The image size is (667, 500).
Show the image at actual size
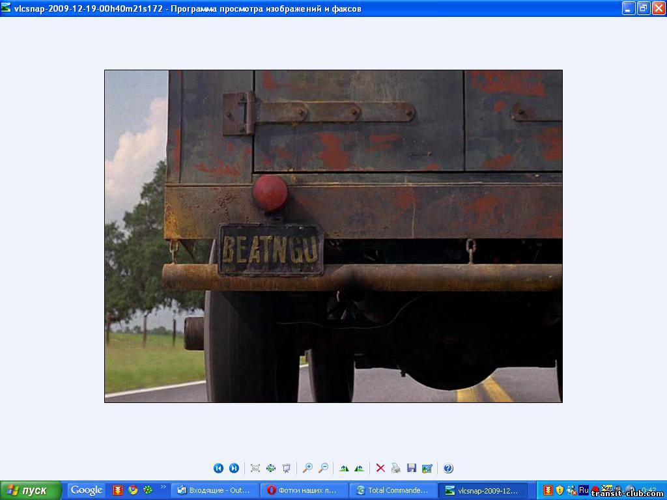pos(271,468)
